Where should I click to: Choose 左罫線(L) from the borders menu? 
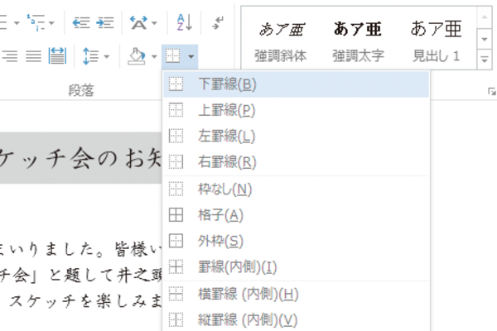pos(296,137)
